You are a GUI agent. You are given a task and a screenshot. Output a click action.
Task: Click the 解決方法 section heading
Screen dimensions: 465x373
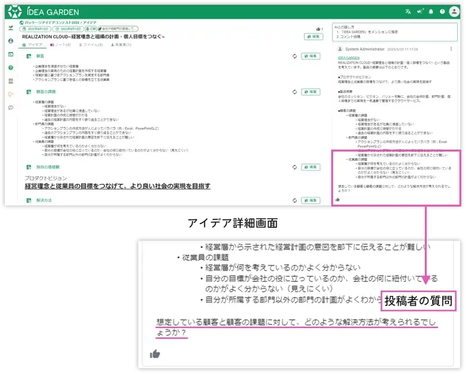tap(44, 200)
